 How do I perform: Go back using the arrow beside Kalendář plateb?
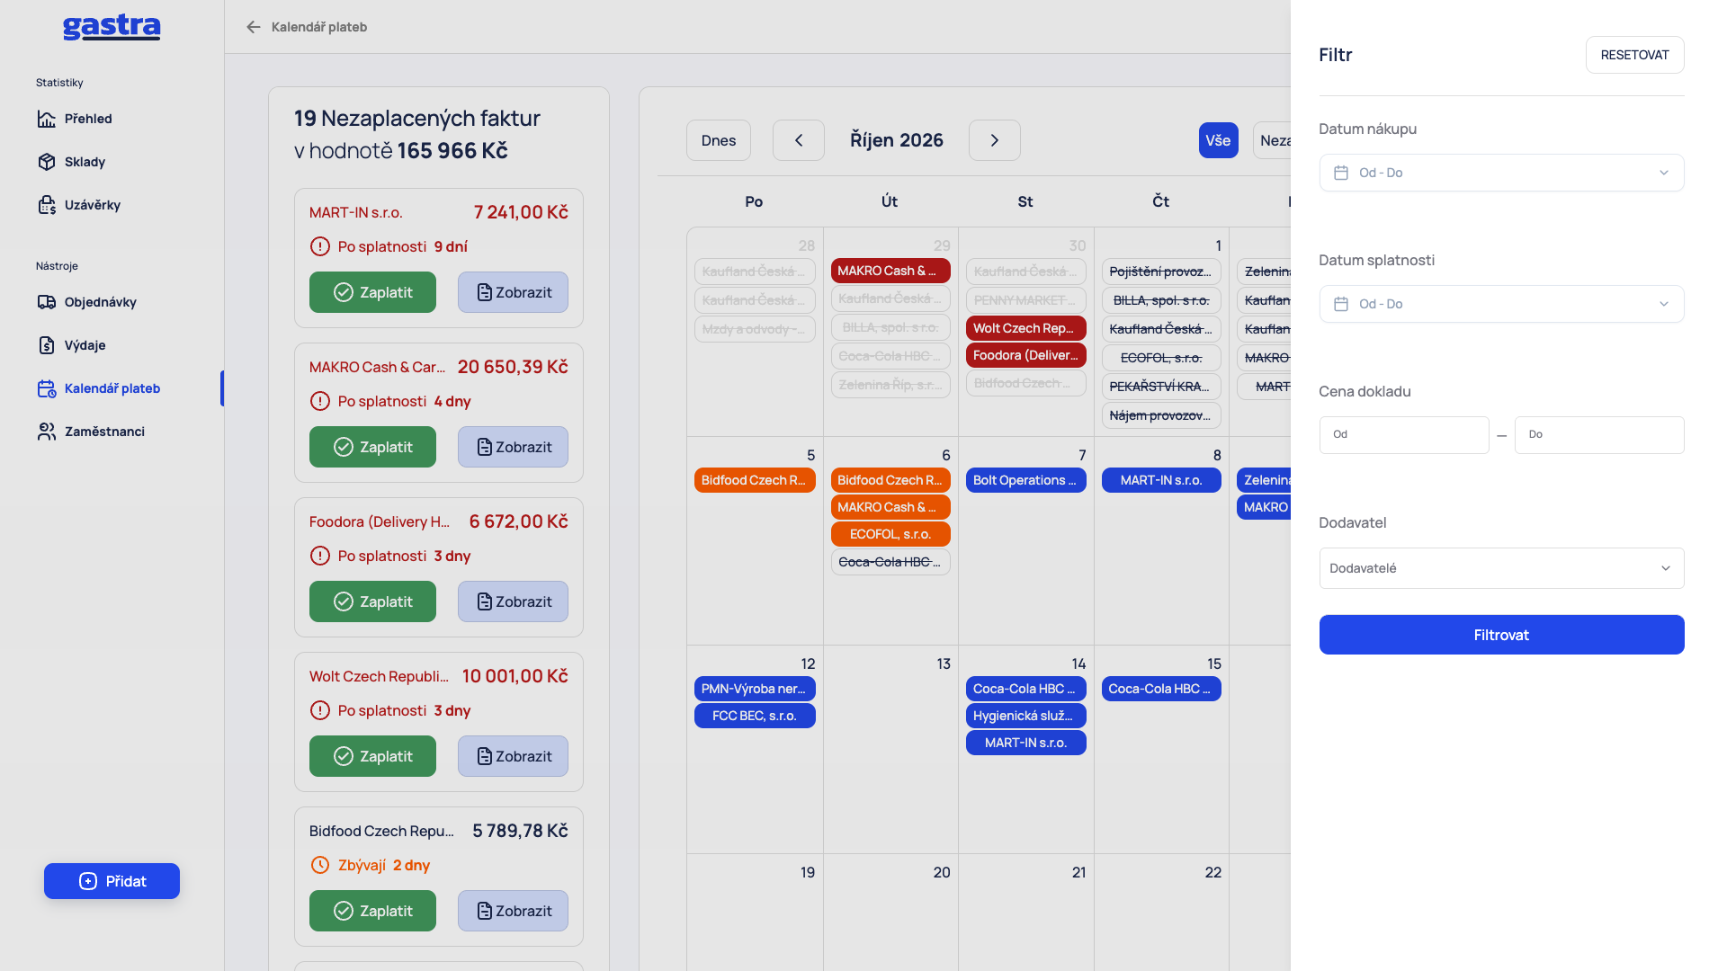click(x=254, y=27)
